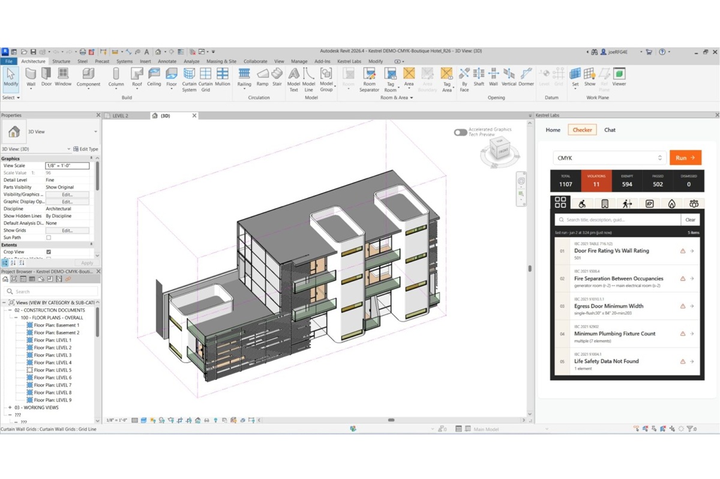Open the 3D View type selector dropdown
Screen dimensions: 720x479
pos(95,131)
